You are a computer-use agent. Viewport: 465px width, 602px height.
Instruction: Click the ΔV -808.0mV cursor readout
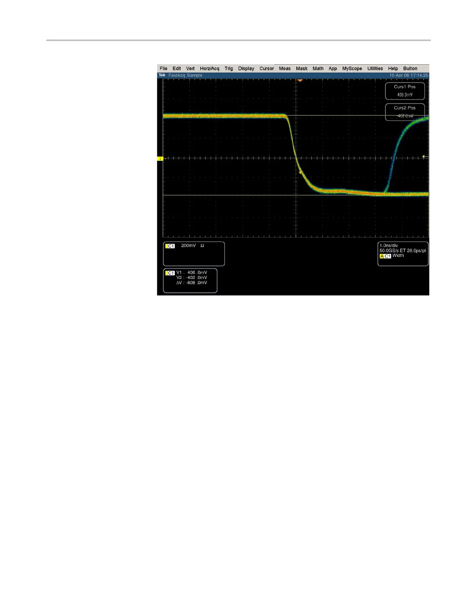(191, 283)
